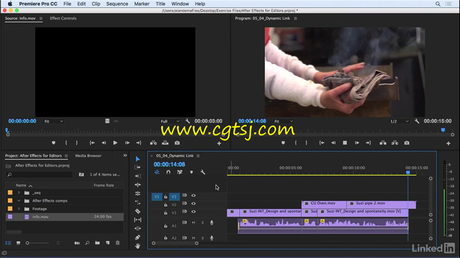The height and width of the screenshot is (258, 460).
Task: Toggle Snap magnet in timeline
Action: click(x=168, y=173)
